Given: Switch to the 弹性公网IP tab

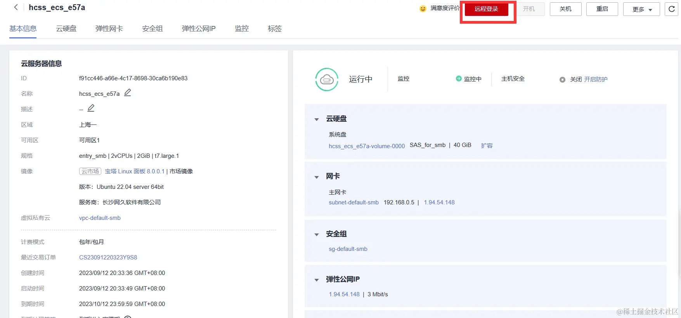Looking at the screenshot, I should (x=199, y=29).
